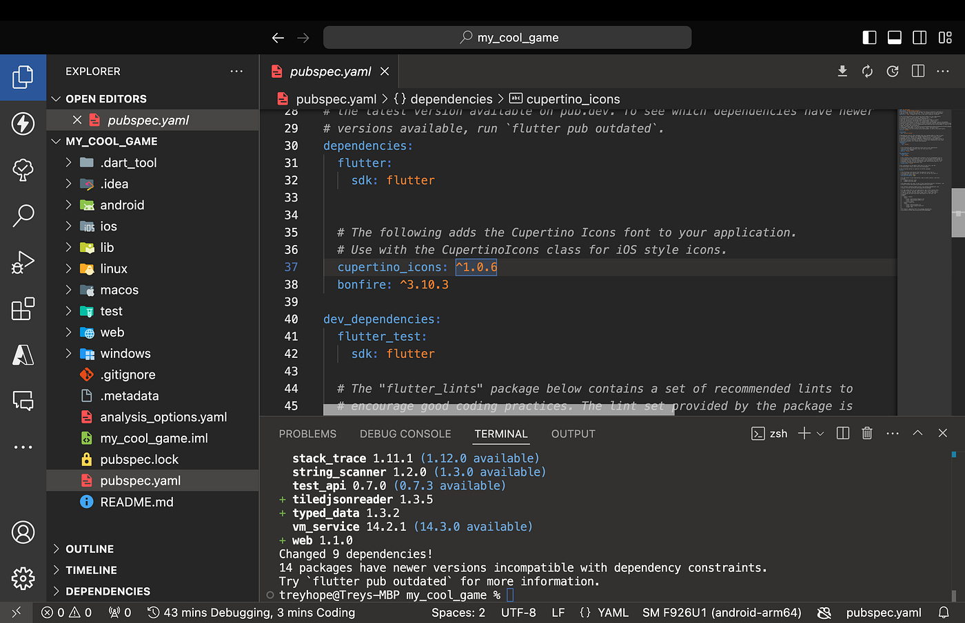Open the Azure activity bar icon
965x623 pixels.
coord(23,355)
